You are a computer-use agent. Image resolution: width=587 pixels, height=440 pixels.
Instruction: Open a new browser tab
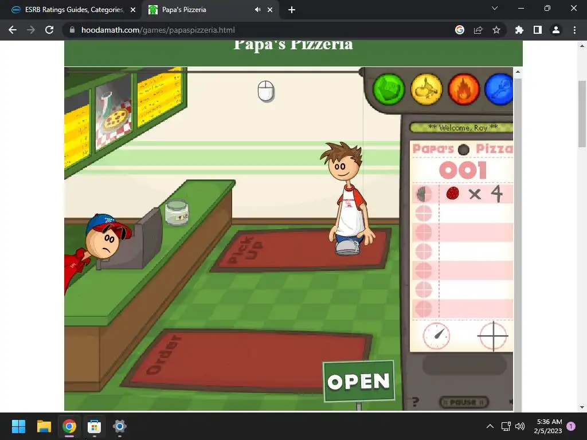[292, 10]
